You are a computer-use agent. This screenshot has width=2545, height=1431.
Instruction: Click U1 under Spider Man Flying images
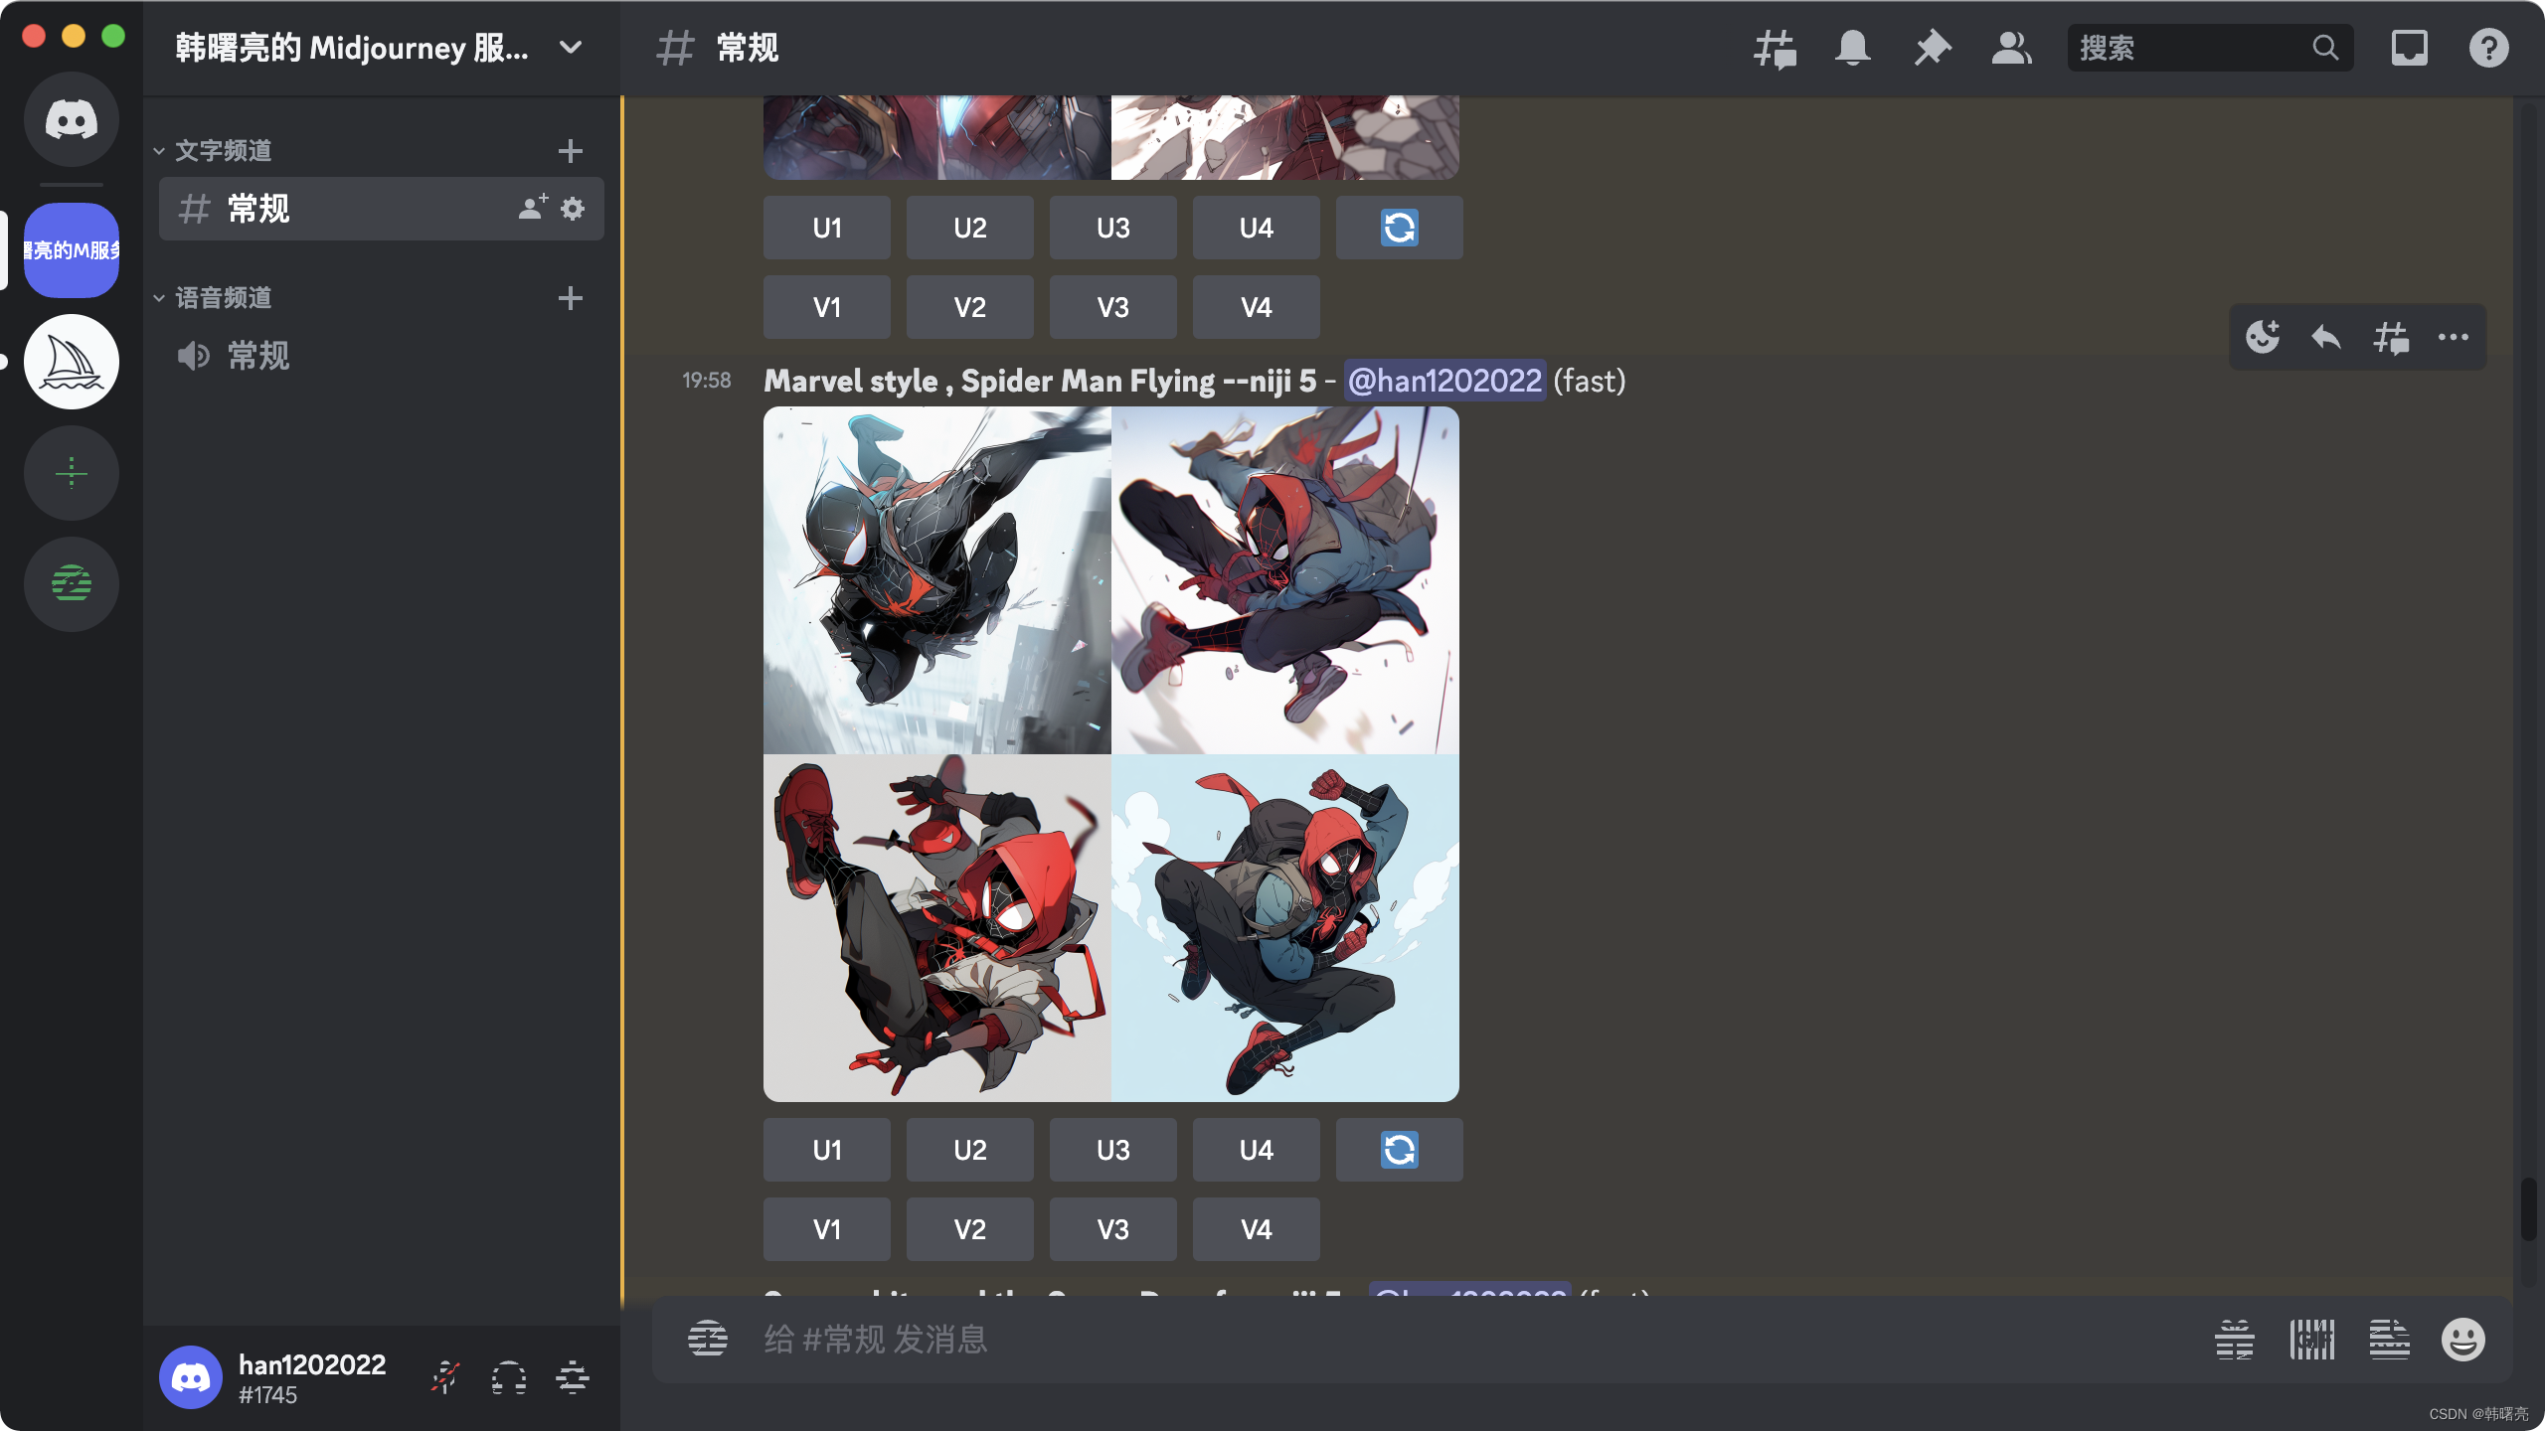click(x=826, y=1150)
